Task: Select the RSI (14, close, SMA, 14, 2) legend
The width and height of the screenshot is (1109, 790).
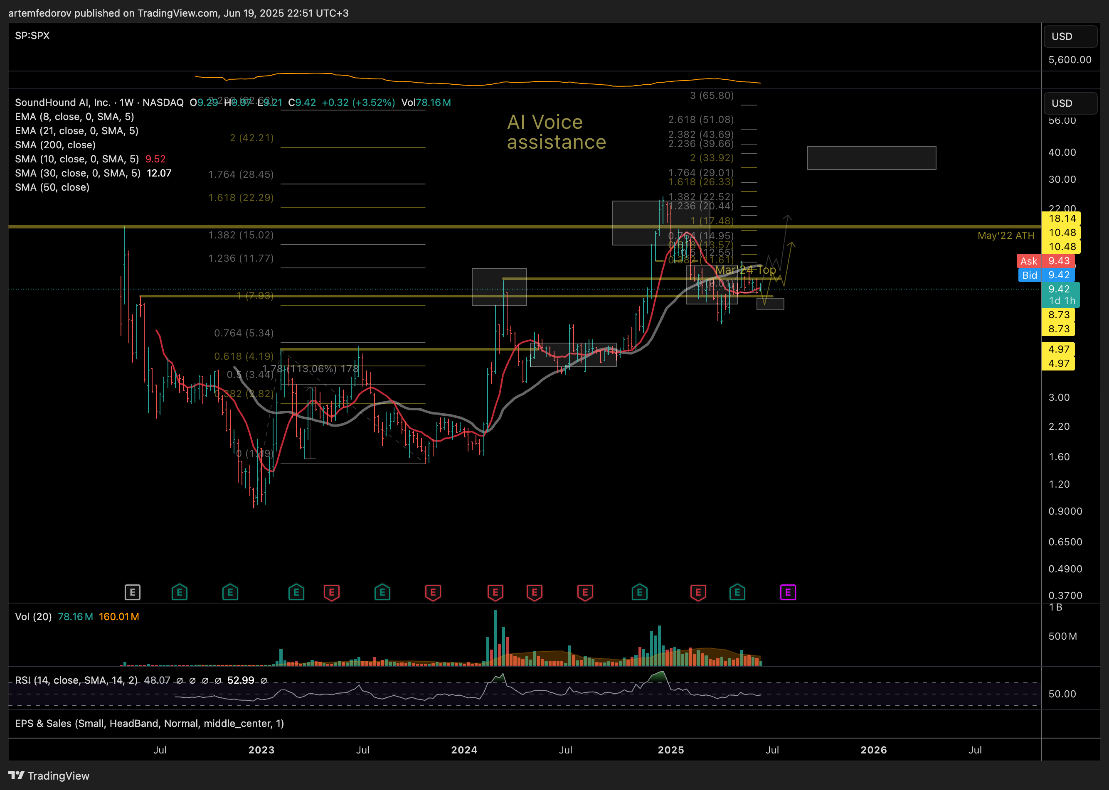Action: coord(76,680)
